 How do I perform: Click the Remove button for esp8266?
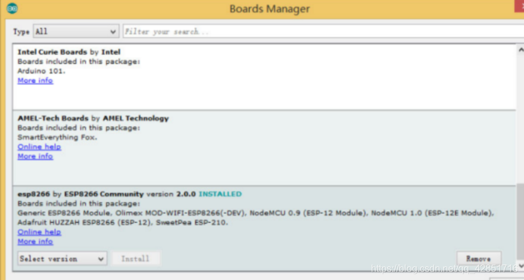click(x=479, y=258)
